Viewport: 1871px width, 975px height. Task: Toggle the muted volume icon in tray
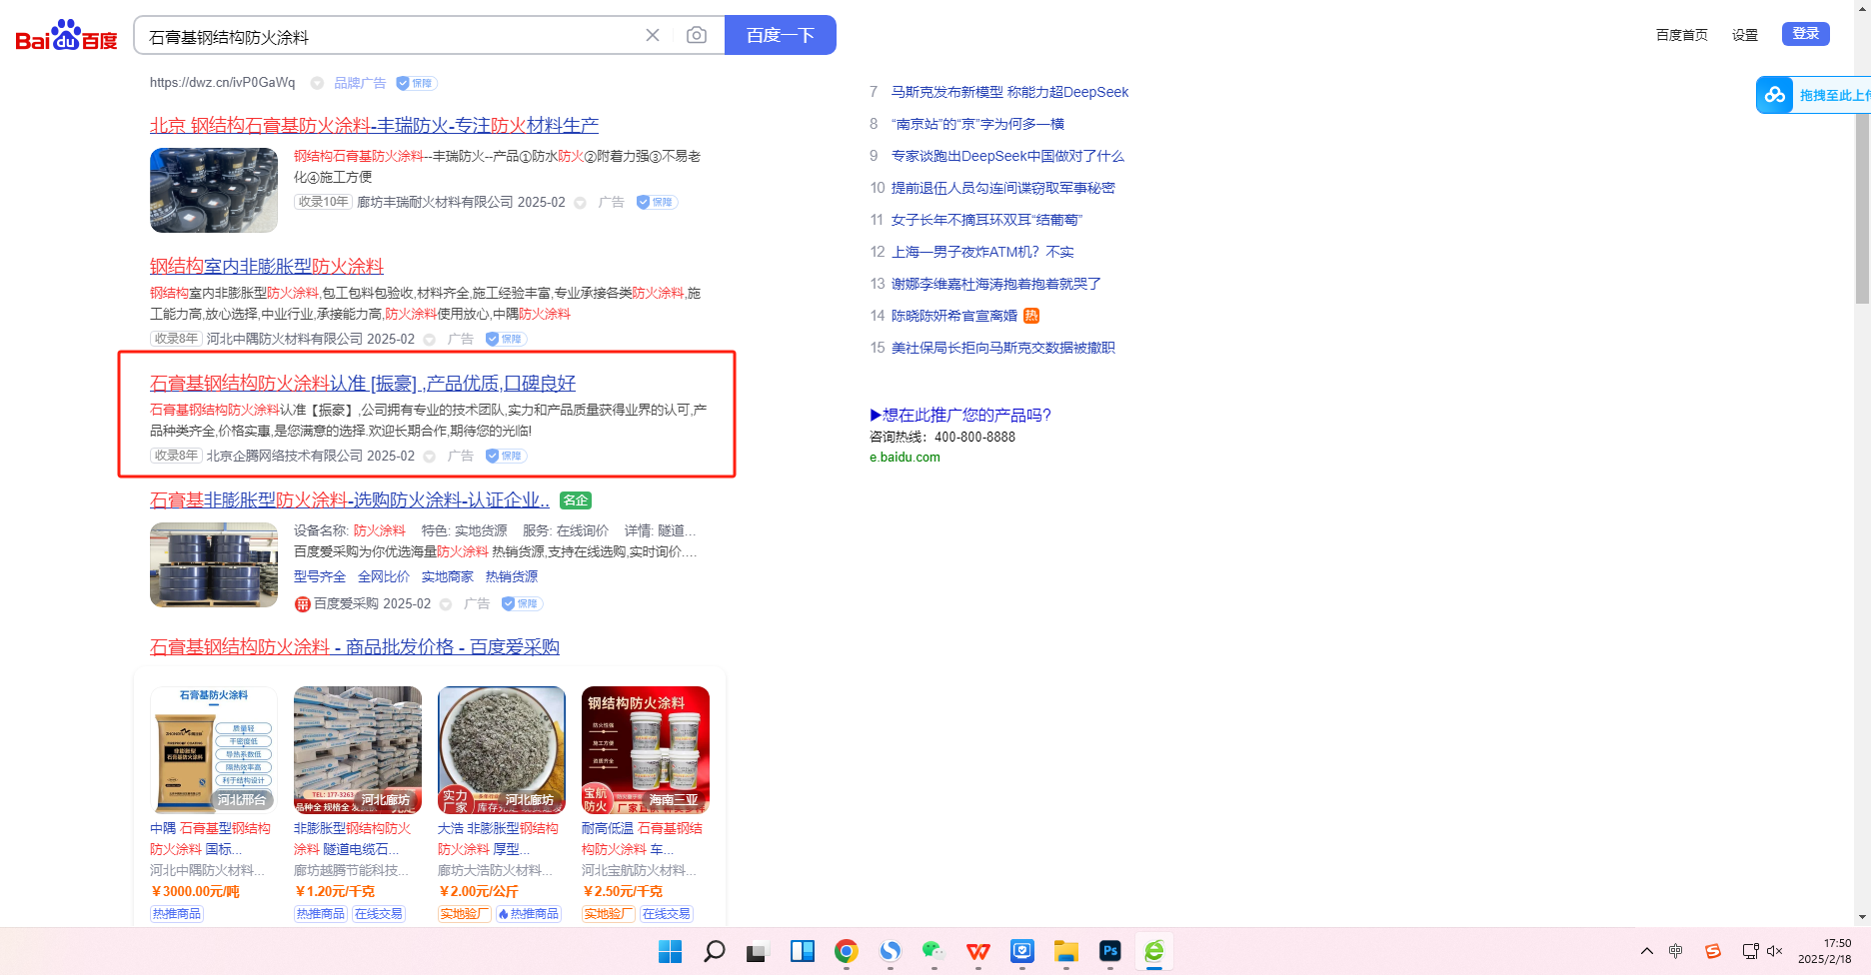1775,951
